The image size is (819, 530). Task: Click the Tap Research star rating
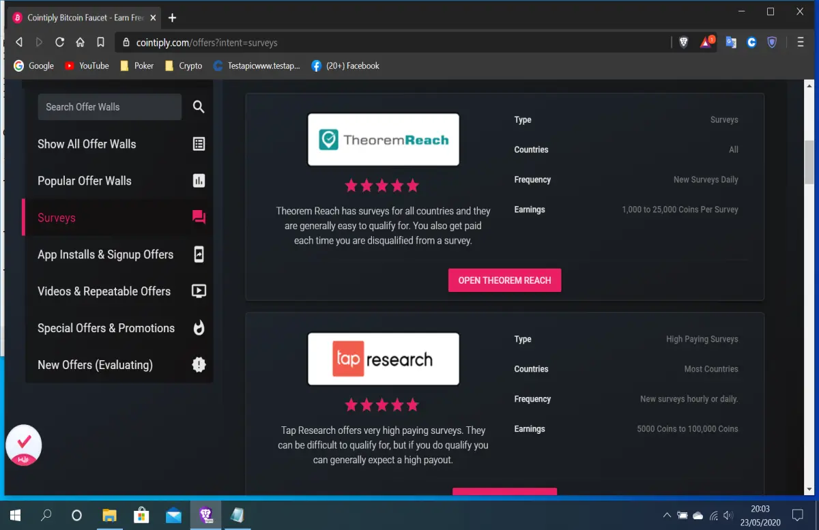click(382, 405)
